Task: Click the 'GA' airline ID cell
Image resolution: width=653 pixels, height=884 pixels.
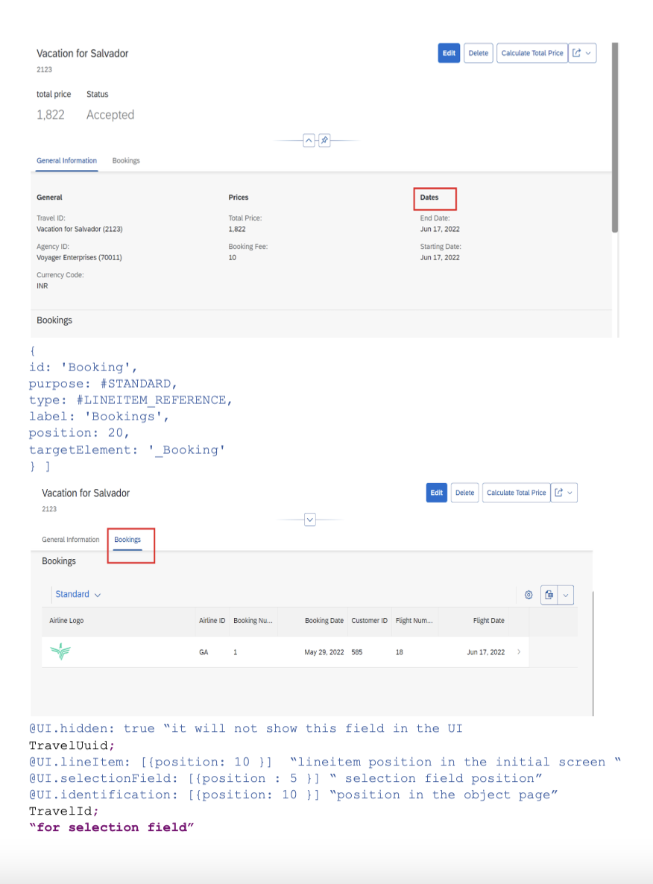Action: pyautogui.click(x=204, y=652)
